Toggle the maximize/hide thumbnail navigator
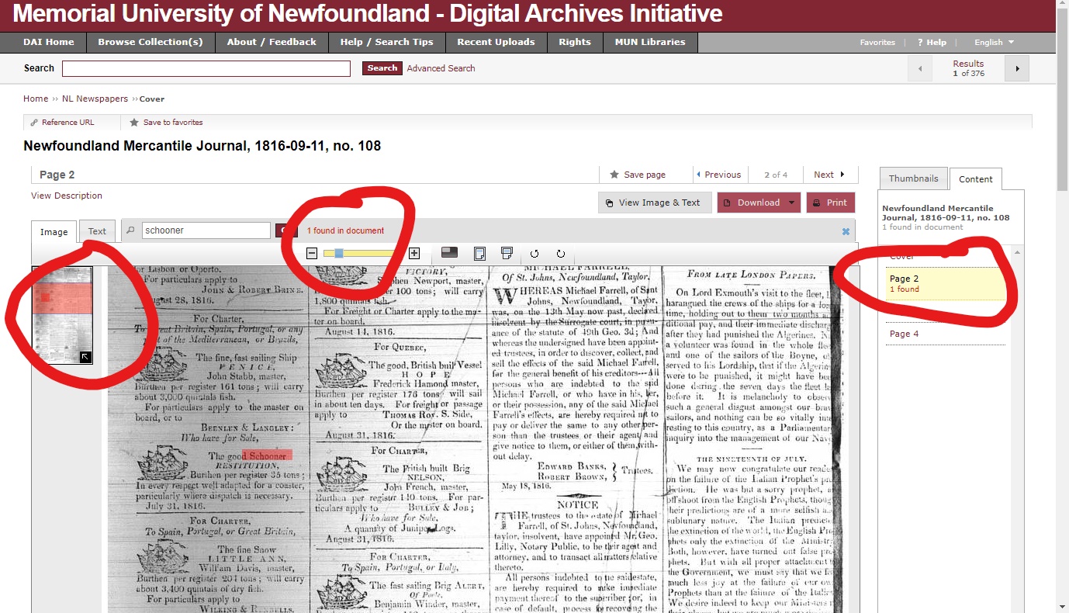Image resolution: width=1069 pixels, height=613 pixels. pos(85,357)
